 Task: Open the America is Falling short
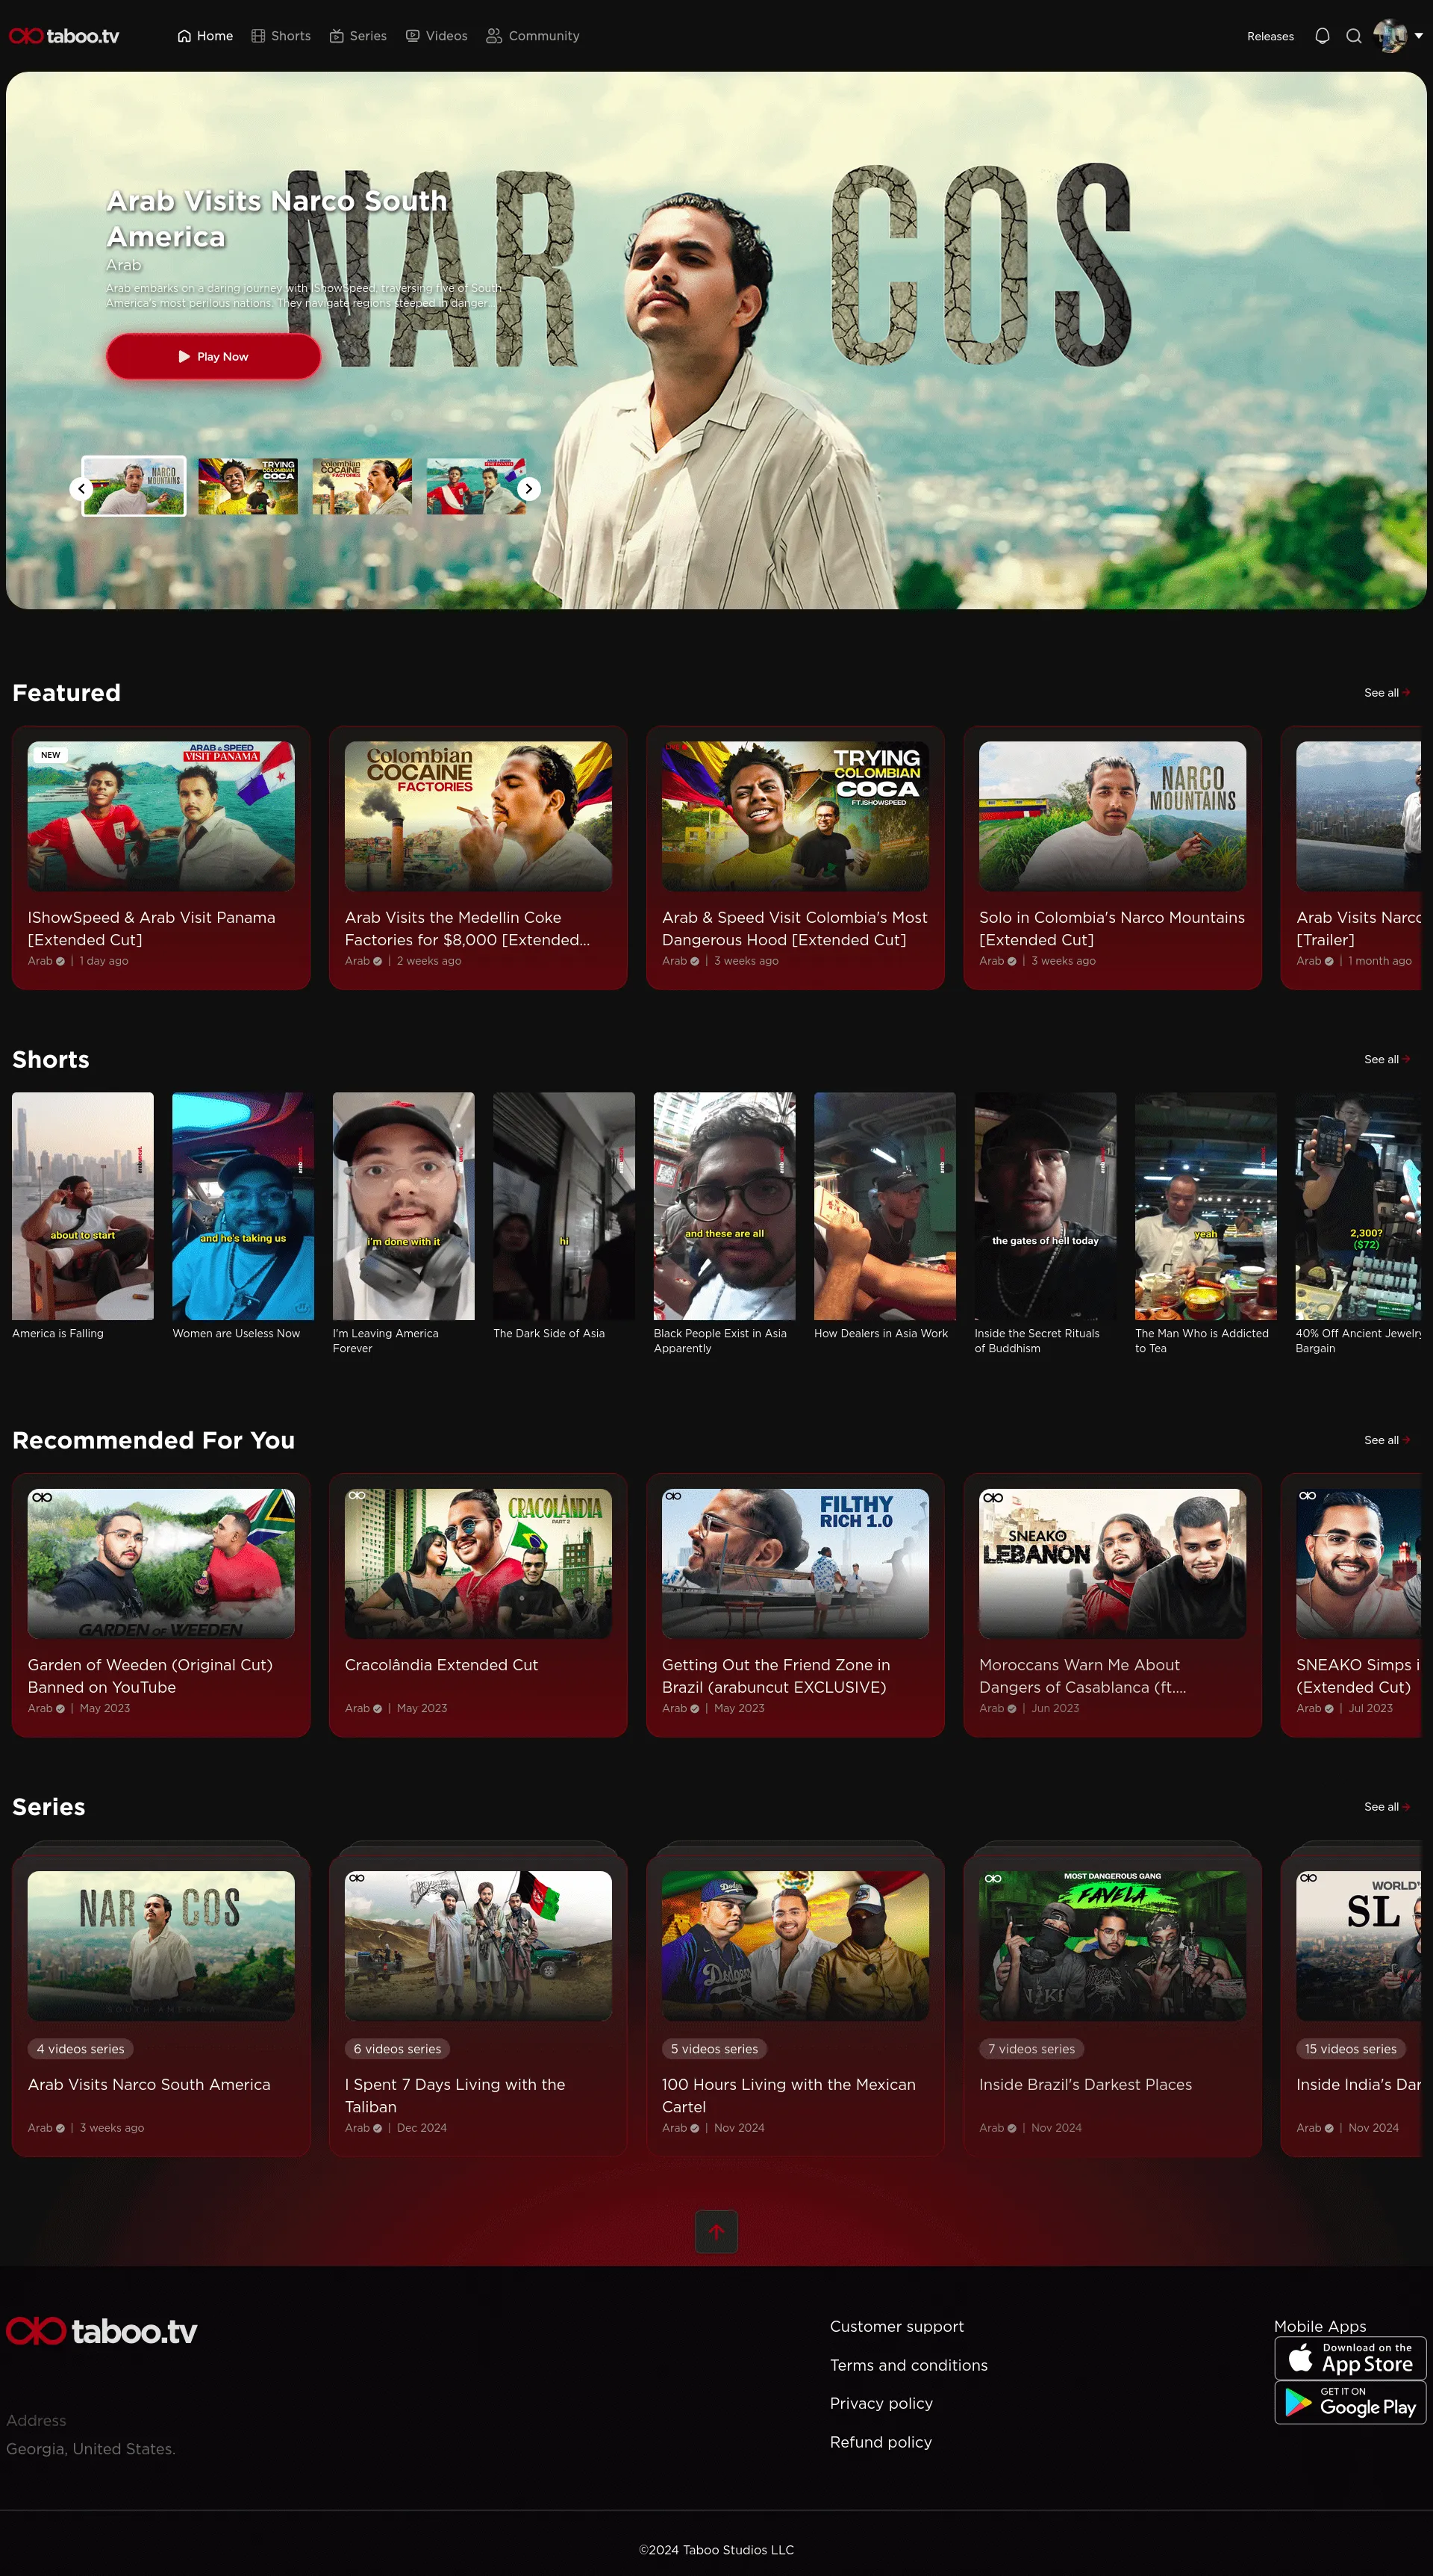(x=83, y=1206)
